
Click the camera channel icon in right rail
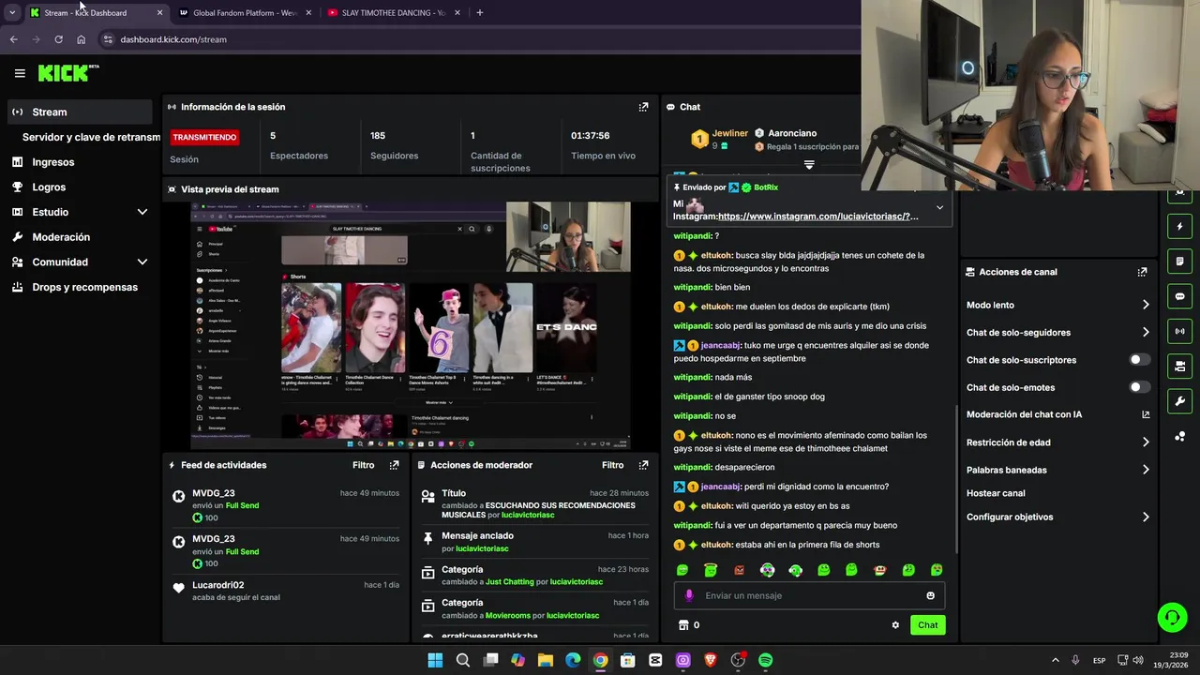[x=1179, y=366]
